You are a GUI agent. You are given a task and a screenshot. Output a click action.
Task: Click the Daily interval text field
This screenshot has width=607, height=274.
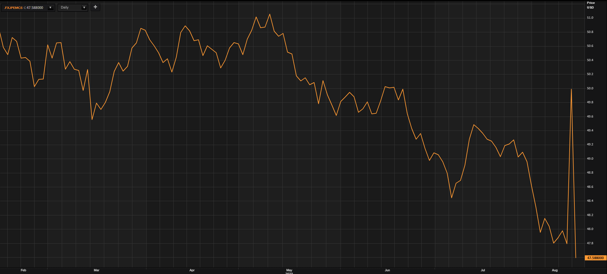(69, 8)
